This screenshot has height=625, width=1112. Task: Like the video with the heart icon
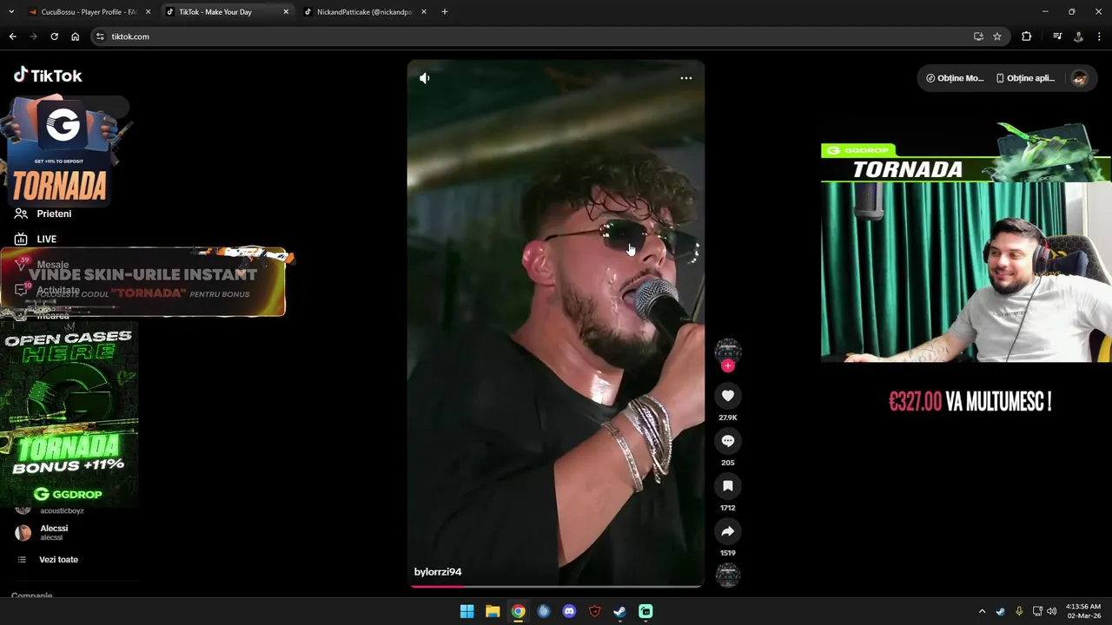728,396
